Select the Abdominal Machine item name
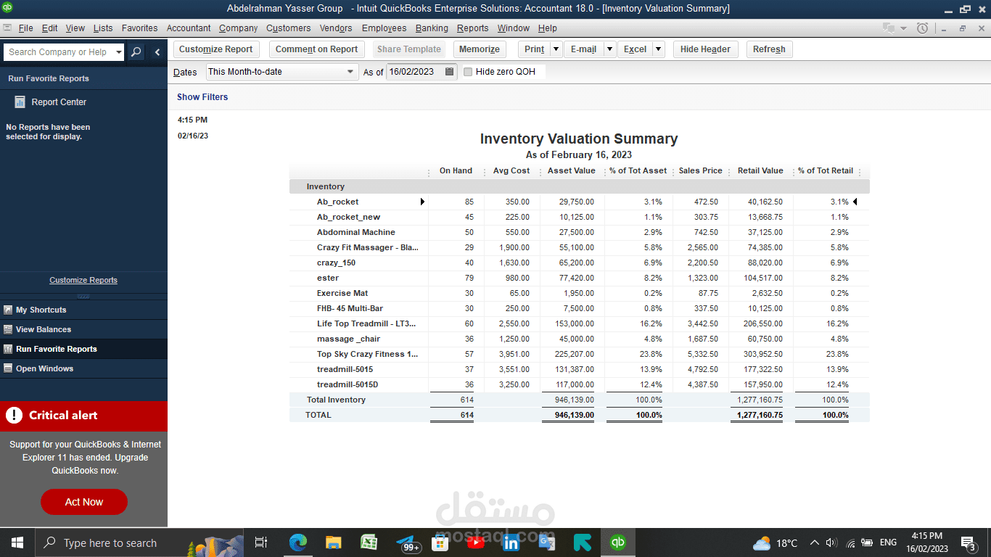 pos(356,232)
